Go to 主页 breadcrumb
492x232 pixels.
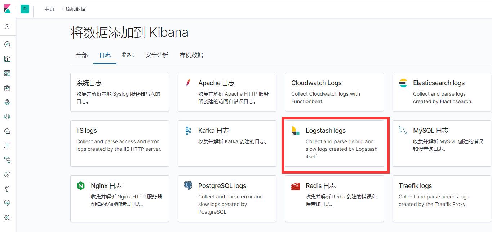[49, 9]
